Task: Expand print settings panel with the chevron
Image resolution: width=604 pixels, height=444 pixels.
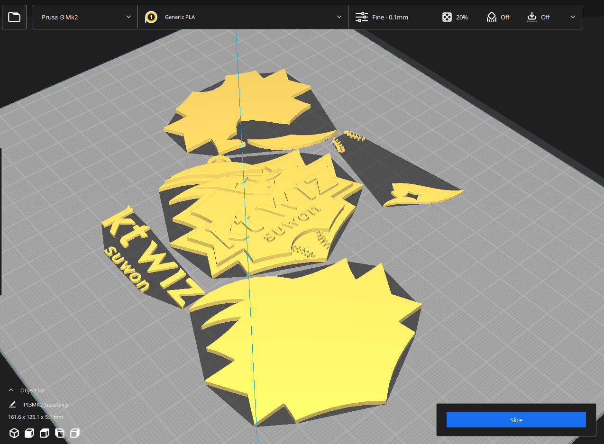Action: click(573, 17)
